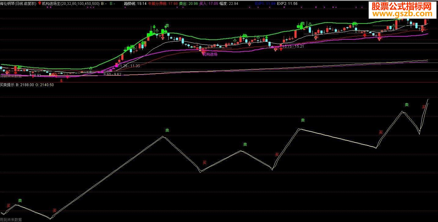
Task: Click the magenta 买入: 17.05 readout
Action: coord(209,4)
